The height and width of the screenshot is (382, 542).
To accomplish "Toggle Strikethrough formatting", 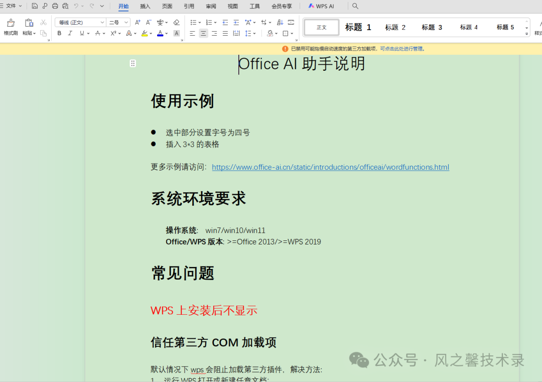I will 97,33.
